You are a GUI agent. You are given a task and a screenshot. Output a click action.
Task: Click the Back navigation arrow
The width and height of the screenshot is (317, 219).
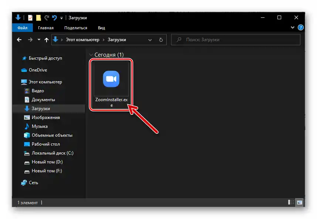[x=19, y=40]
